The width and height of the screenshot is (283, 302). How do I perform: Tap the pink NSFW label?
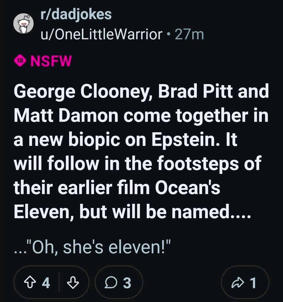[x=51, y=61]
